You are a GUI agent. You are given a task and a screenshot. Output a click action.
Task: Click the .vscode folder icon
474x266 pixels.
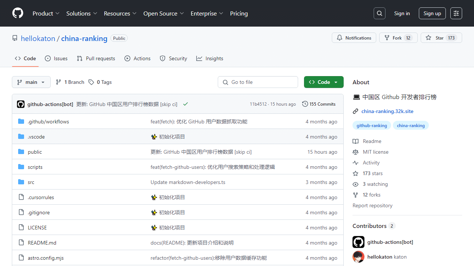(x=21, y=137)
